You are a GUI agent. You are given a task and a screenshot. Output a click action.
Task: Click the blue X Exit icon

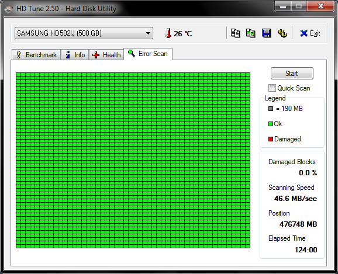[x=303, y=33]
